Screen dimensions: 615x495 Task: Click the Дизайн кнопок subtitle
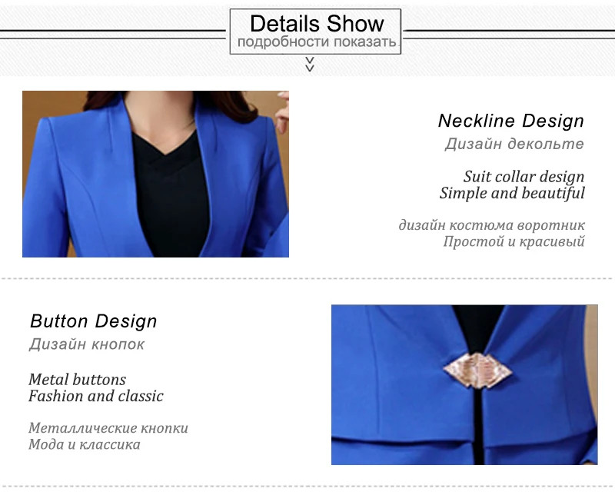(x=87, y=344)
